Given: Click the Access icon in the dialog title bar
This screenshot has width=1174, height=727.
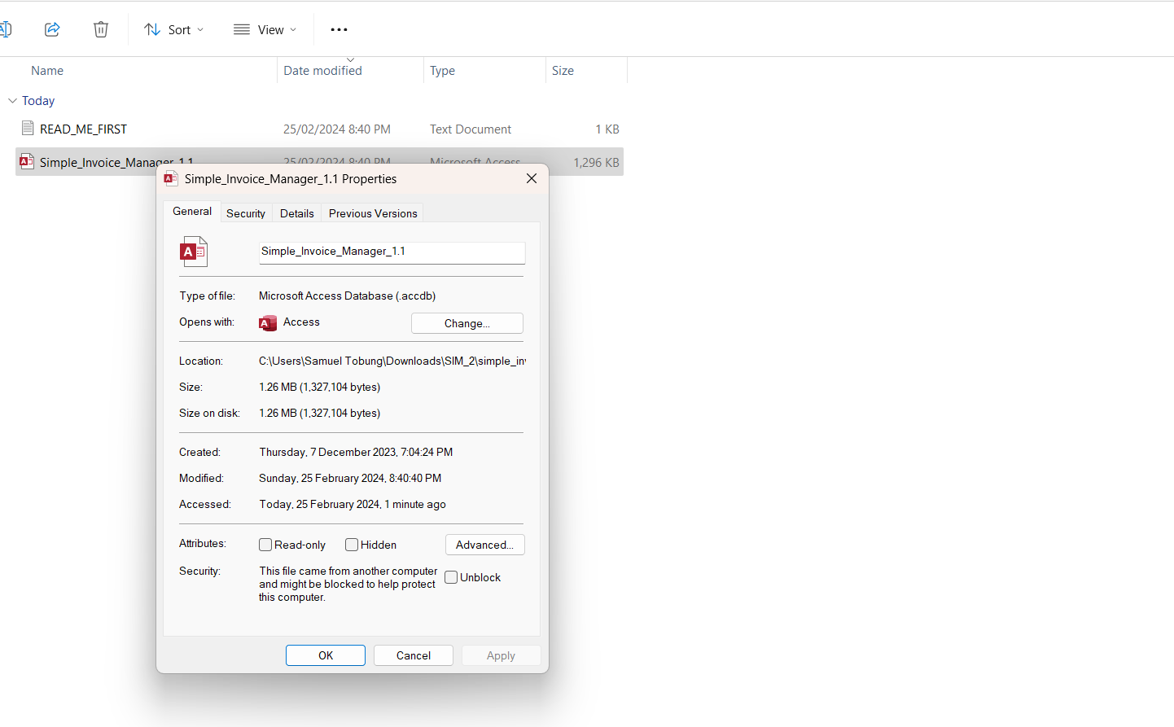Looking at the screenshot, I should pos(171,178).
